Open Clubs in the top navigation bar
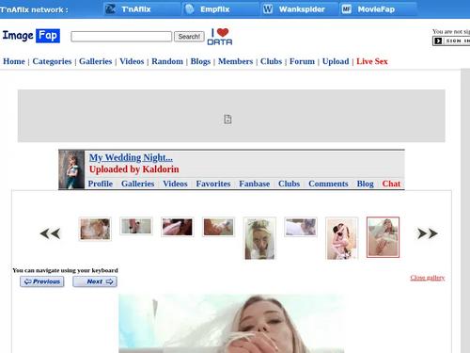The height and width of the screenshot is (353, 470). tap(271, 61)
